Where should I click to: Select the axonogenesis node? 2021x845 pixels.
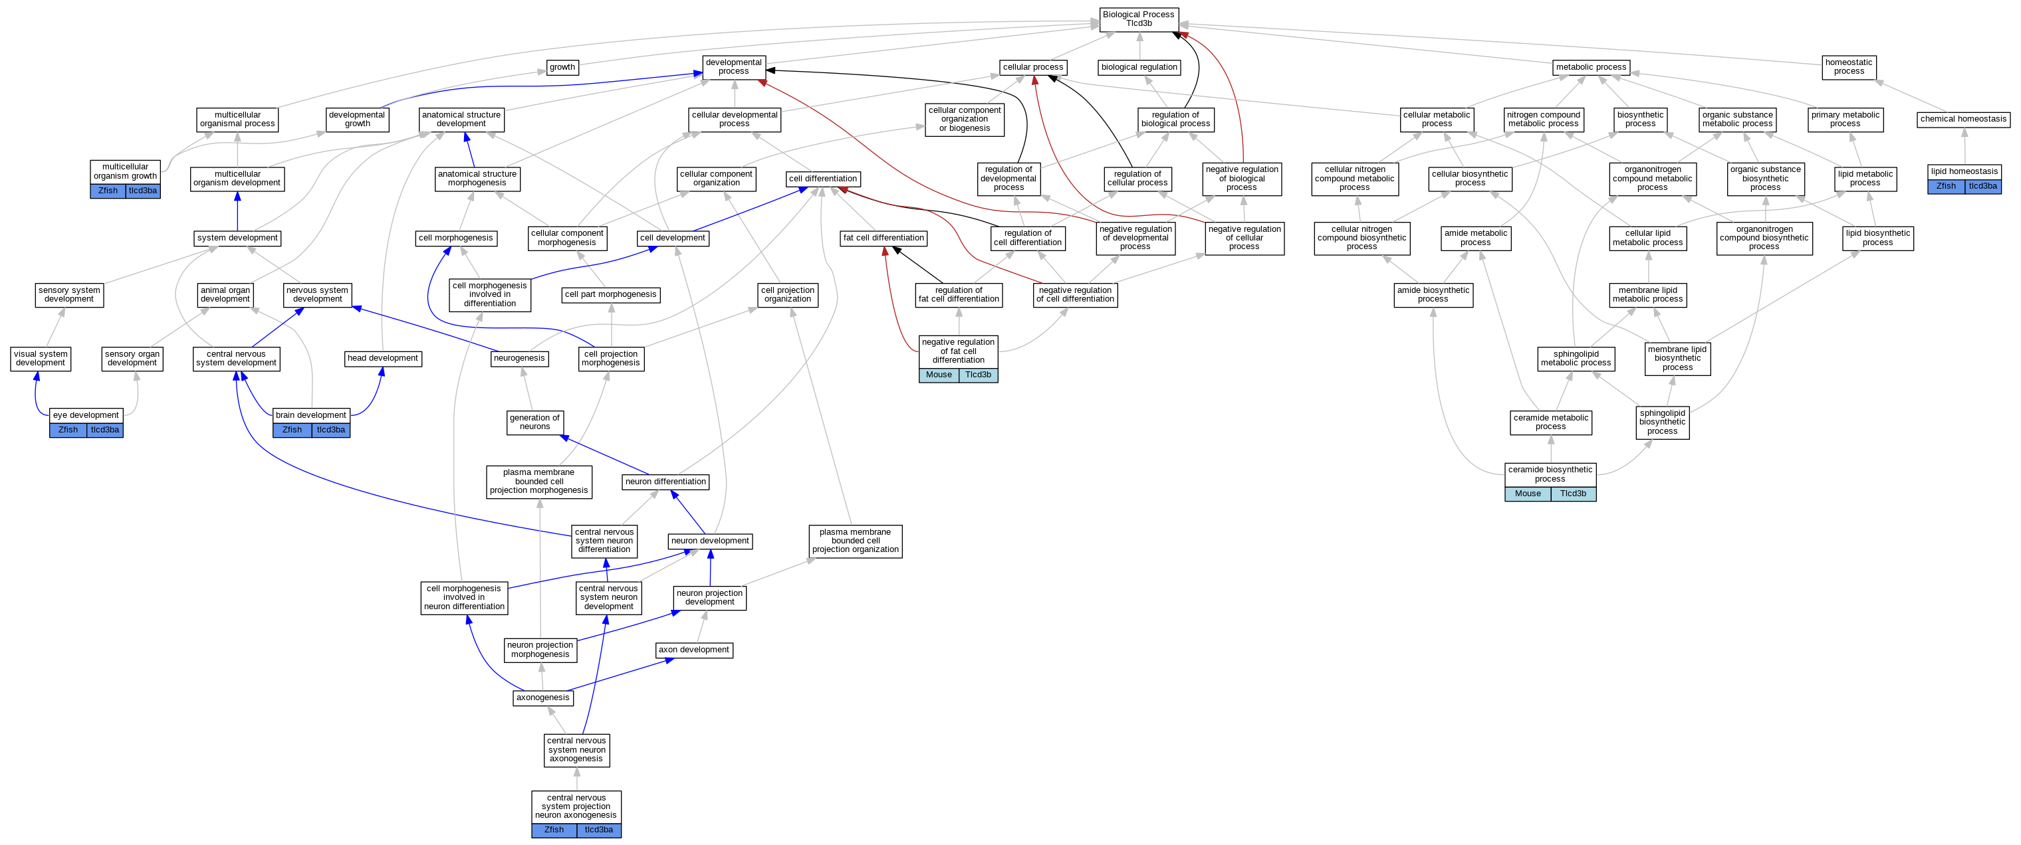click(x=543, y=698)
